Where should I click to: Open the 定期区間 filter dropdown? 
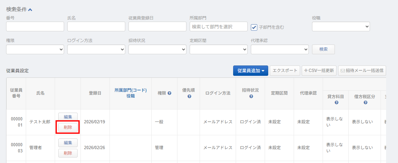pos(218,49)
